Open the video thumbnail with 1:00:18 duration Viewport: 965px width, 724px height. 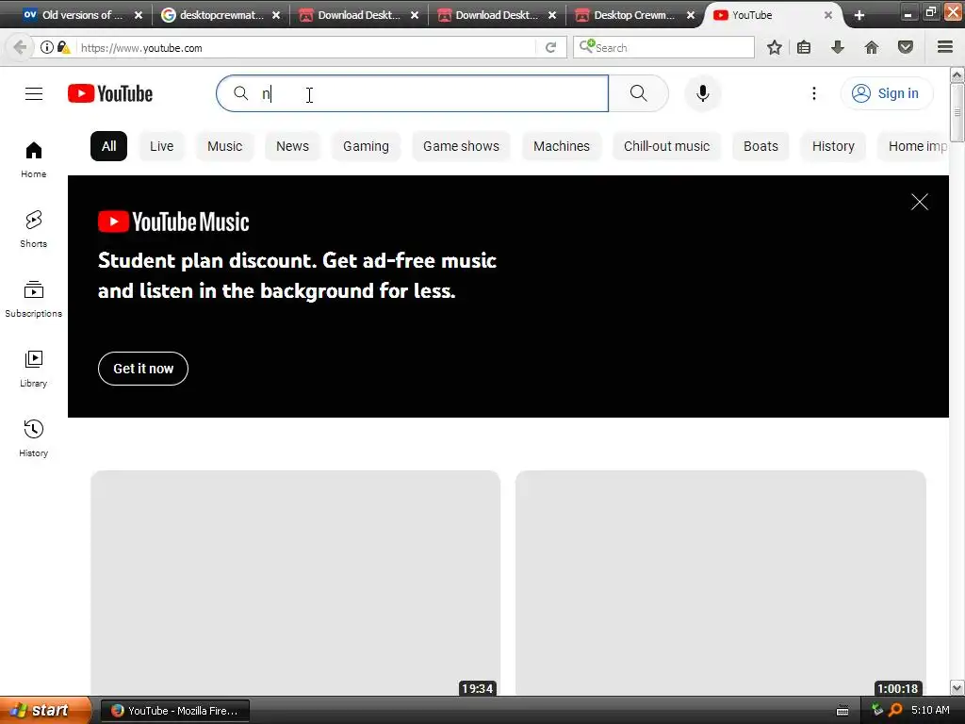(721, 583)
